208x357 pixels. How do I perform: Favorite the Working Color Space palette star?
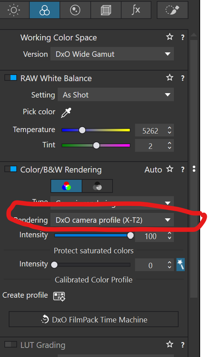(170, 37)
